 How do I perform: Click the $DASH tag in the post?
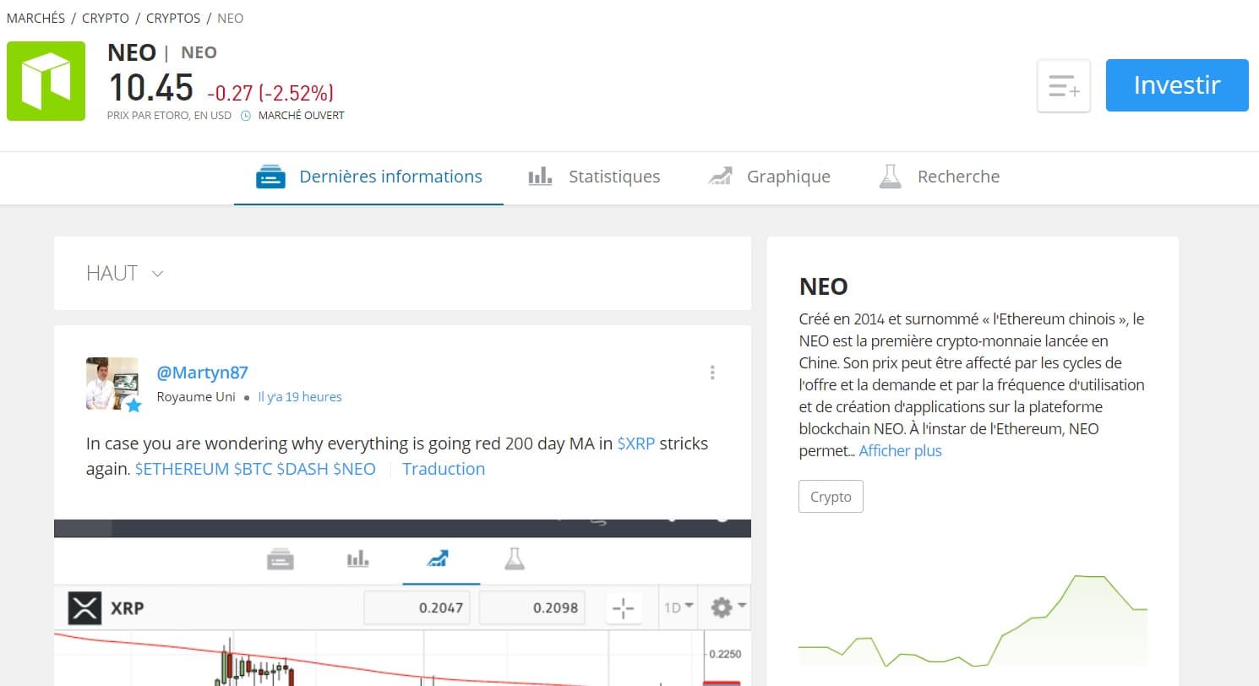tap(302, 469)
